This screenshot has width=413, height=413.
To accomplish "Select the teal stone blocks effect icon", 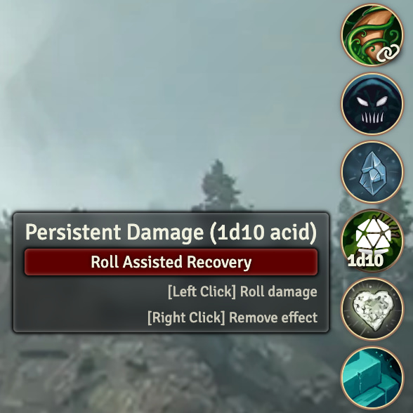I will (x=372, y=377).
